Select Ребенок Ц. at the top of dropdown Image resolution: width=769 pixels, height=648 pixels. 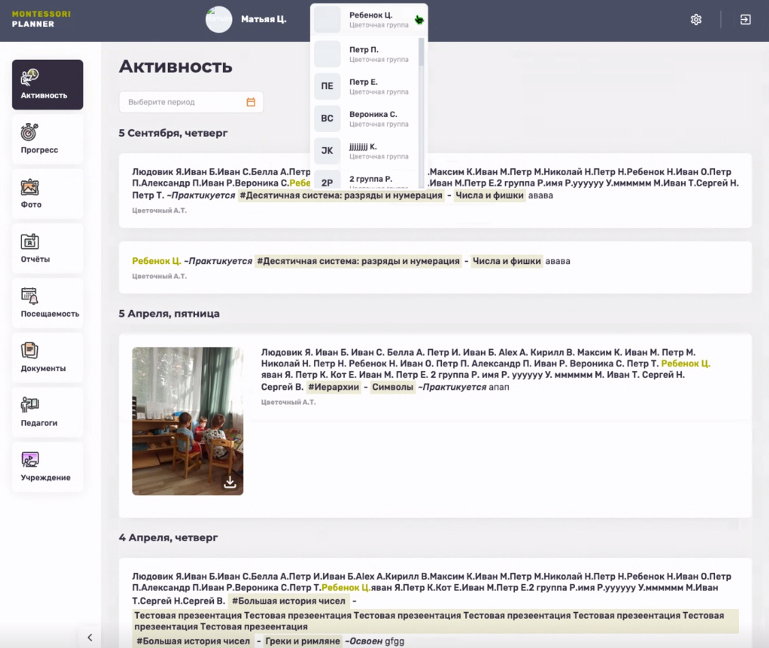[369, 20]
